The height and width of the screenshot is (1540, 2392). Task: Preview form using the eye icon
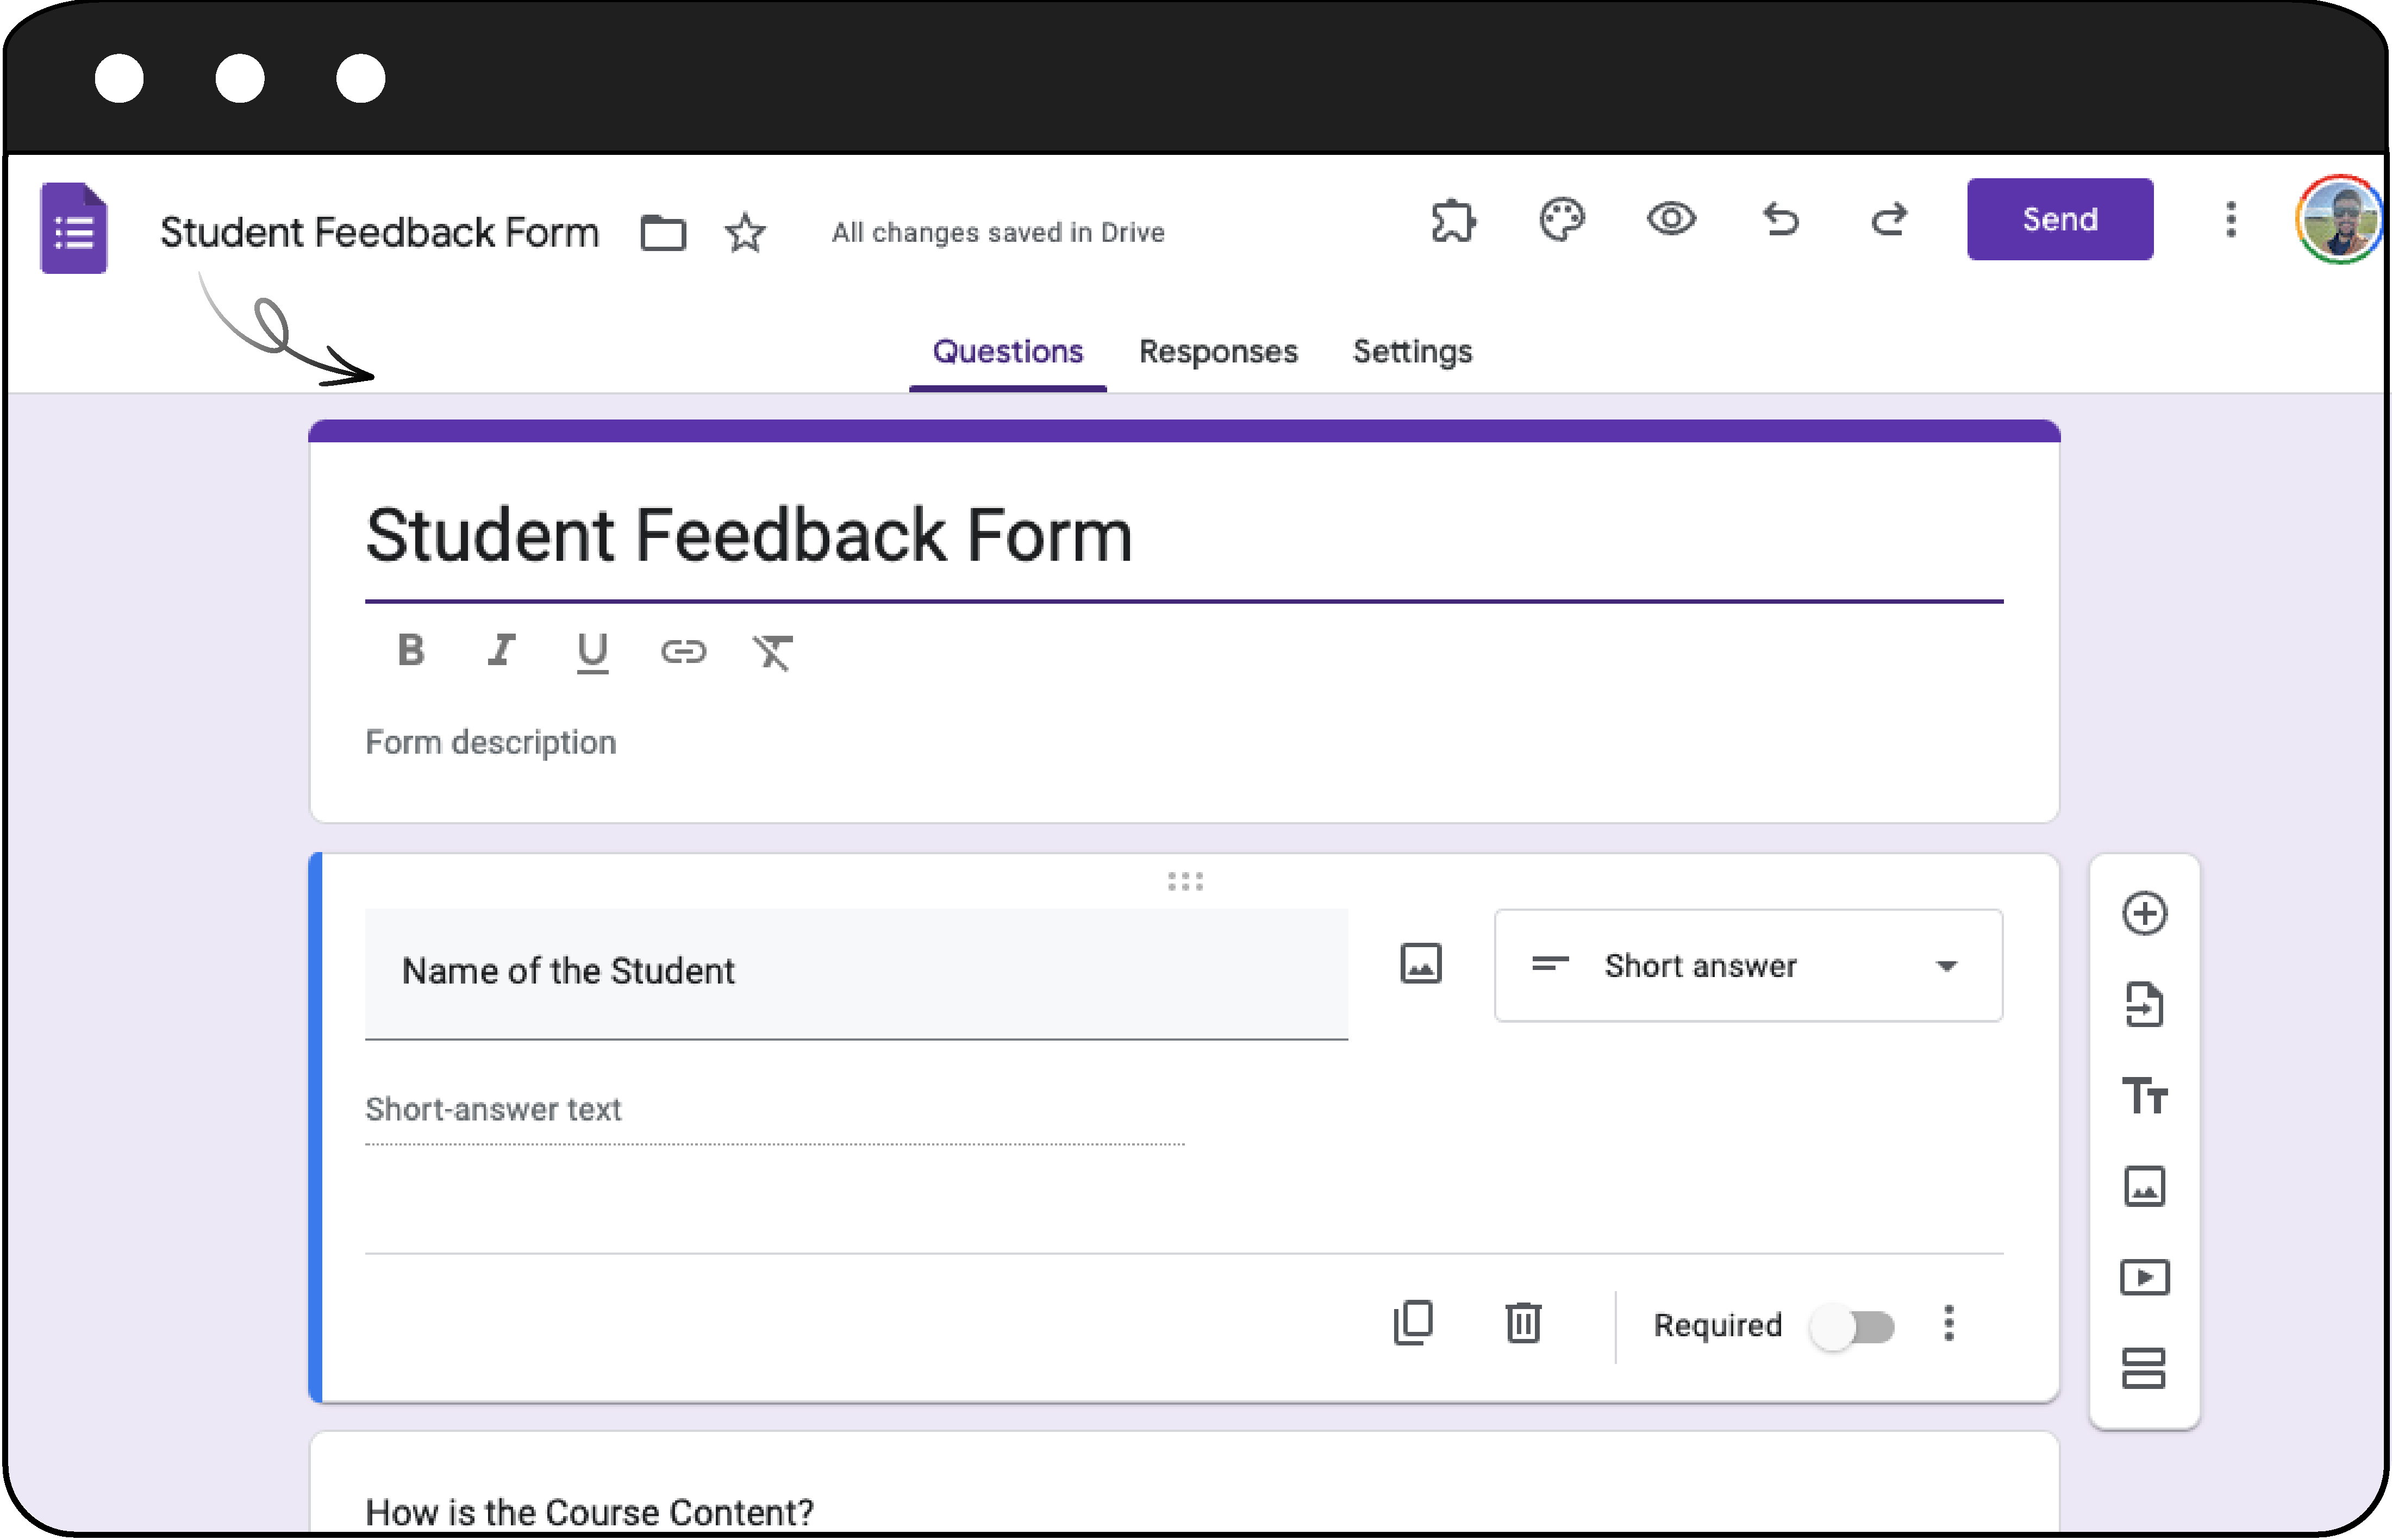click(1671, 219)
